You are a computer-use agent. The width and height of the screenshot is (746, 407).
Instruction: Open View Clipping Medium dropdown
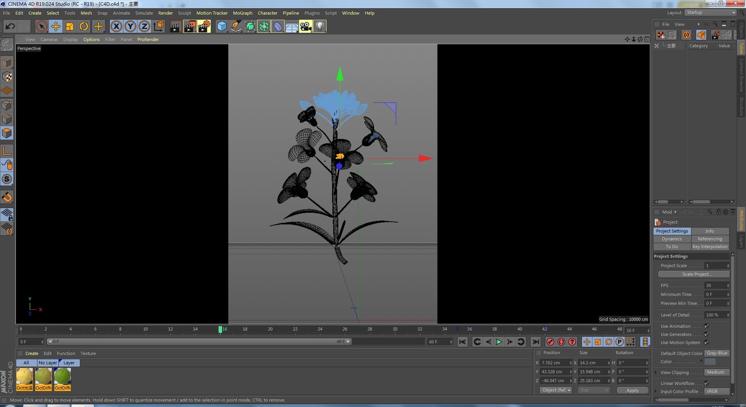click(717, 372)
